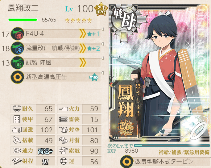Select the 改良型艦本式タービン reinforcement slot

click(x=165, y=162)
